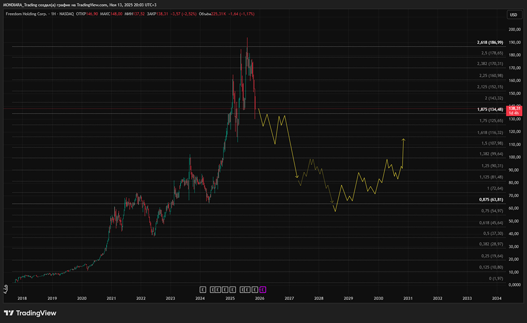Click the 200,00 price scale label

point(514,30)
